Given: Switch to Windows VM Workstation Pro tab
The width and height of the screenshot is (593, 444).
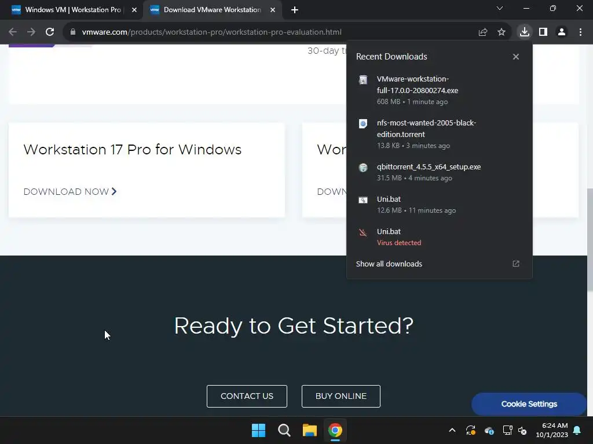Looking at the screenshot, I should pos(73,10).
